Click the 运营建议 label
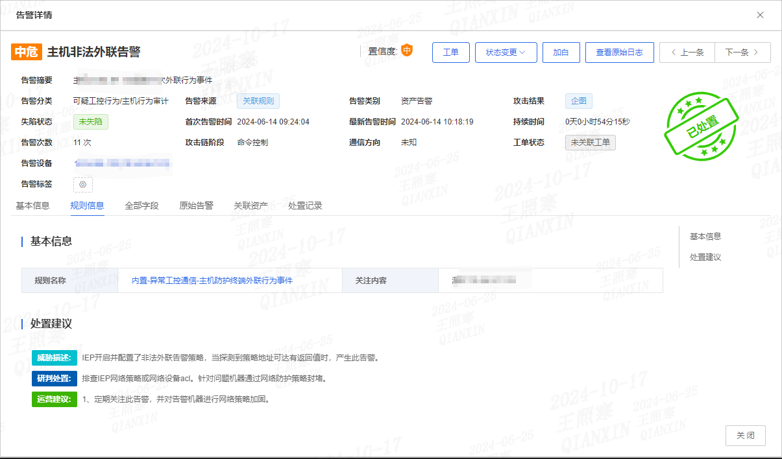 (55, 399)
